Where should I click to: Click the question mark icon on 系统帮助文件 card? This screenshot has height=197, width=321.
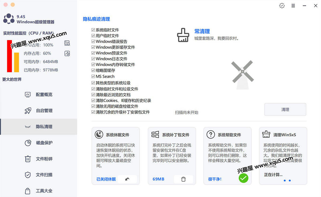211,135
